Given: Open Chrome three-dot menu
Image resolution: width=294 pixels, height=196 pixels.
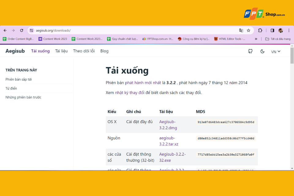Looking at the screenshot, I should pos(289,30).
